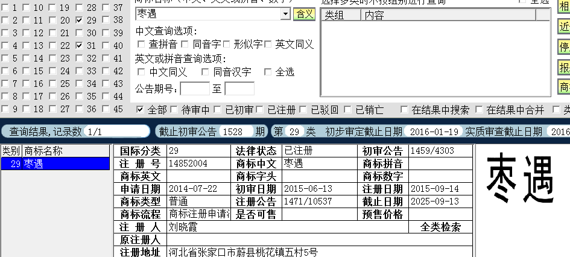Click the 内容 column header

[x=375, y=16]
